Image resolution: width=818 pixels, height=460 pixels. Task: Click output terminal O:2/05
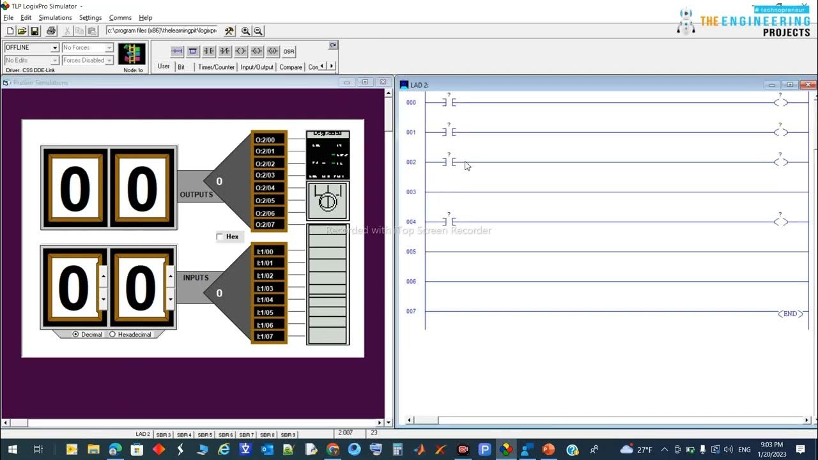269,201
